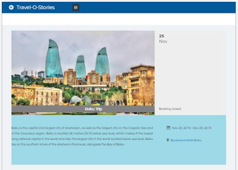Open the Boulevard Hotel Baku location link
This screenshot has height=170, width=238.
tap(186, 140)
